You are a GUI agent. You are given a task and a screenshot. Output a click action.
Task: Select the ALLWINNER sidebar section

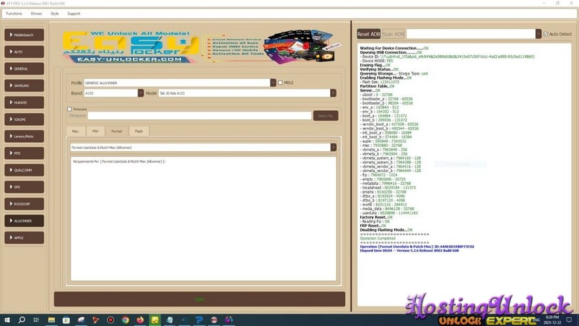[24, 220]
